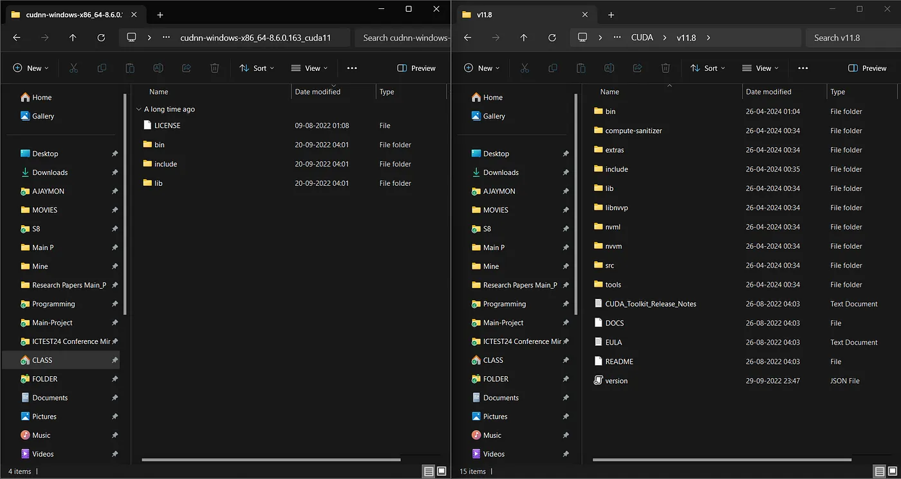
Task: Click Cut icon in v11.8 window toolbar
Action: tap(525, 68)
